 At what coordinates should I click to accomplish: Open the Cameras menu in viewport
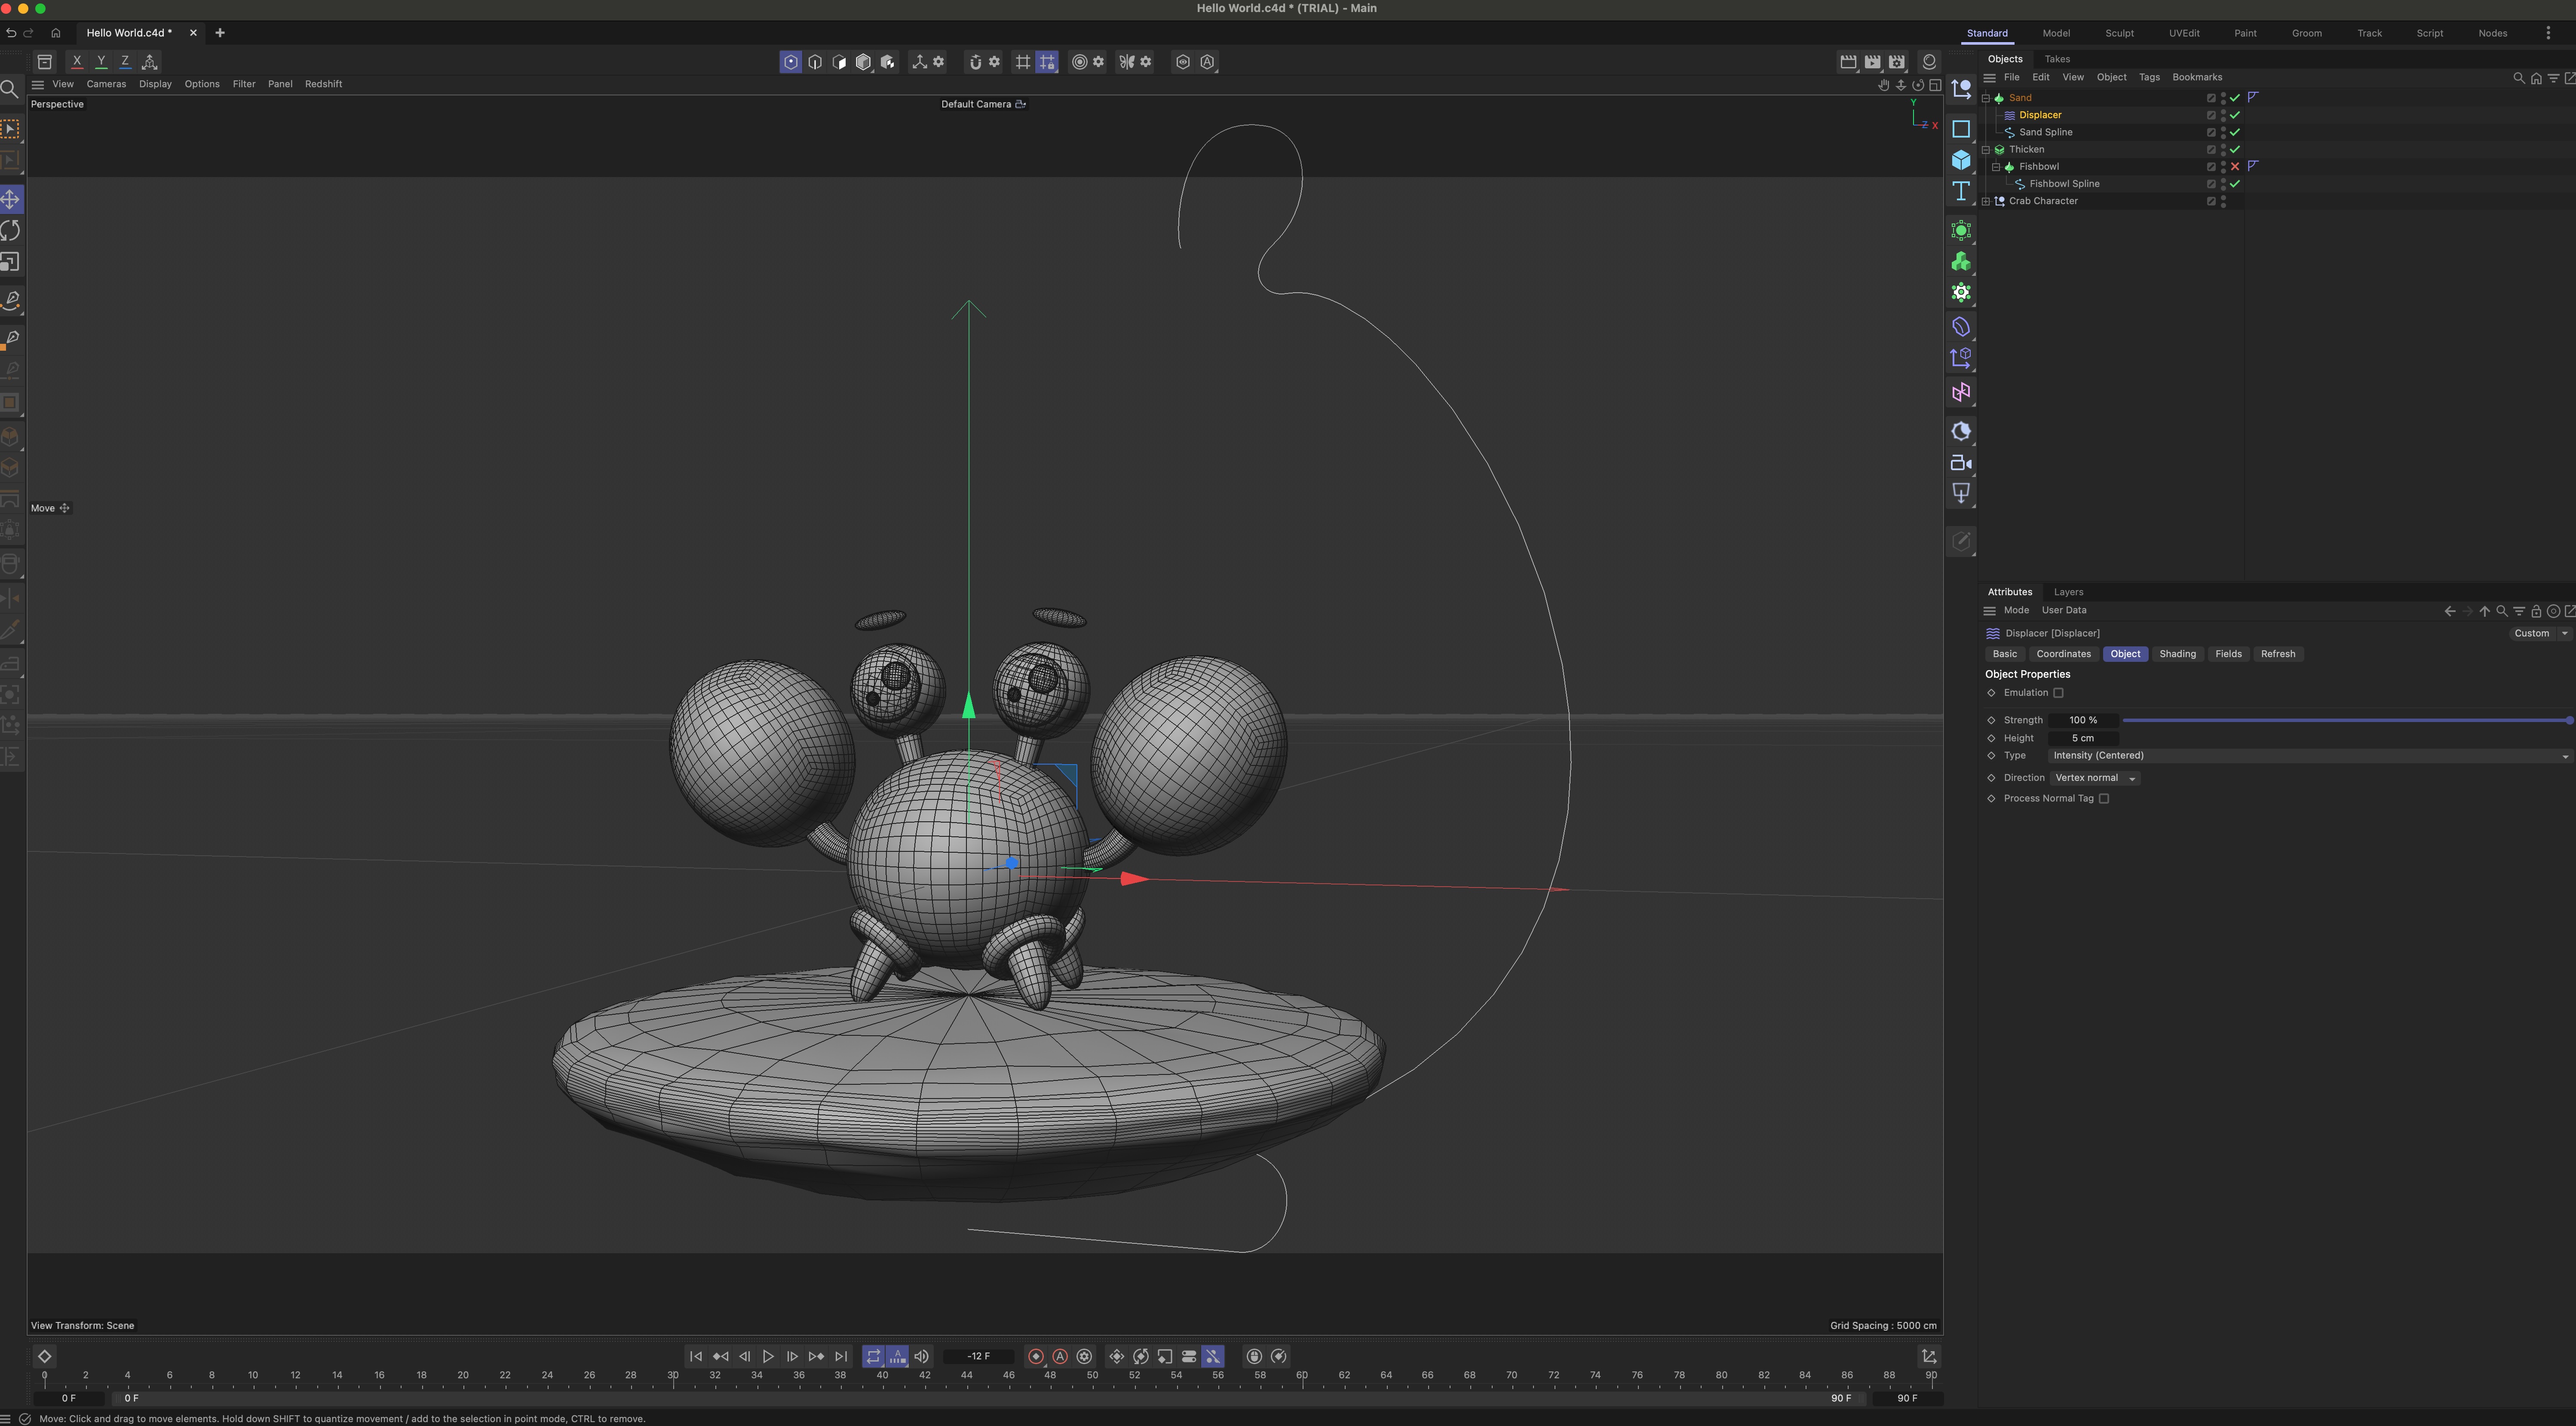tap(106, 84)
